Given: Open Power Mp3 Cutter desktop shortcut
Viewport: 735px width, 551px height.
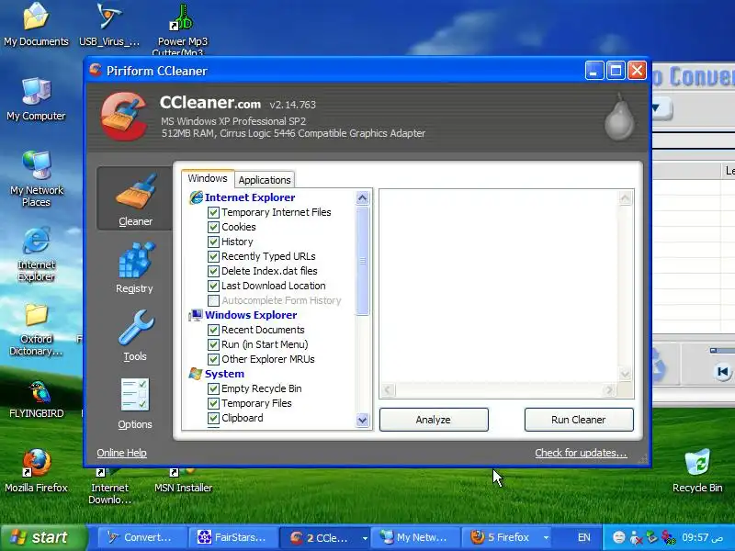Looking at the screenshot, I should pos(182,28).
